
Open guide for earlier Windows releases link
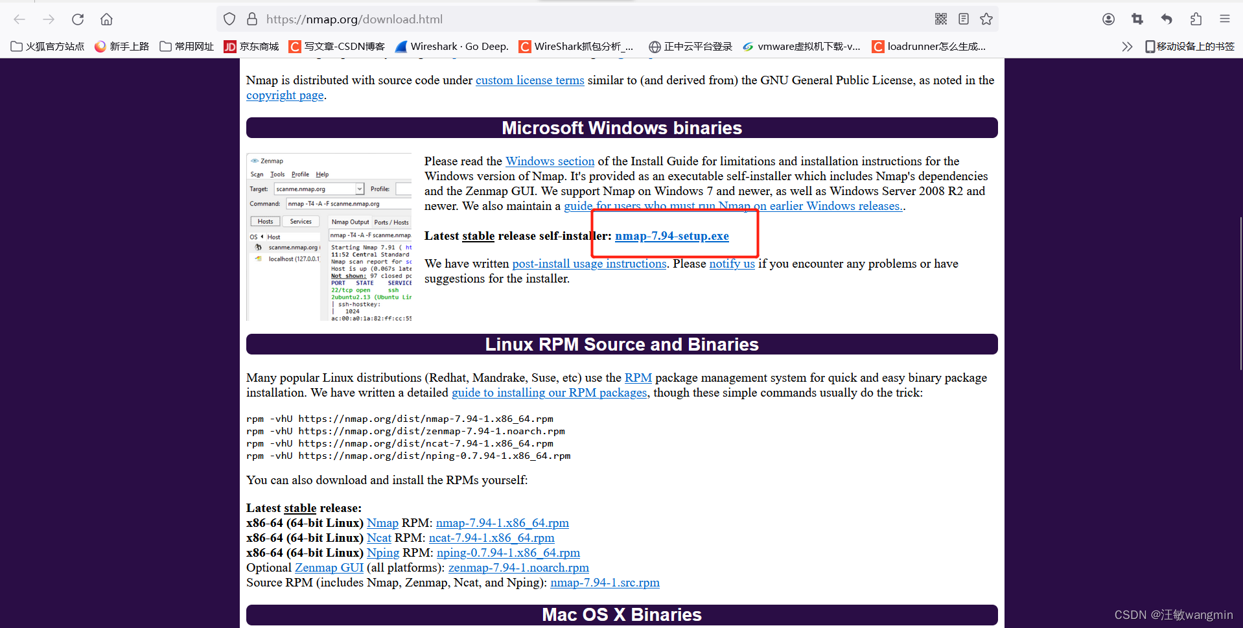pyautogui.click(x=733, y=206)
